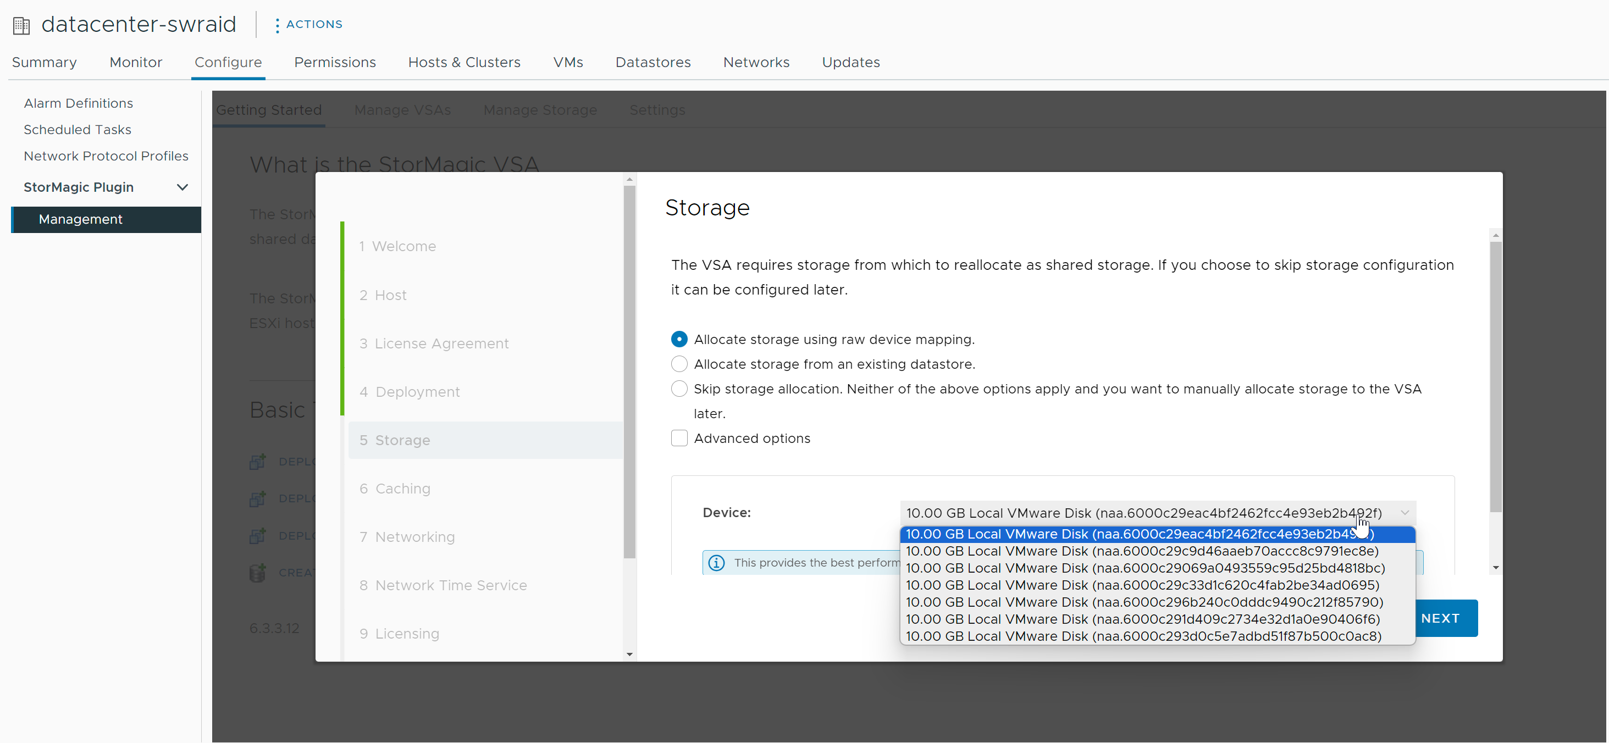Switch to the Summary tab
This screenshot has height=743, width=1609.
tap(45, 63)
